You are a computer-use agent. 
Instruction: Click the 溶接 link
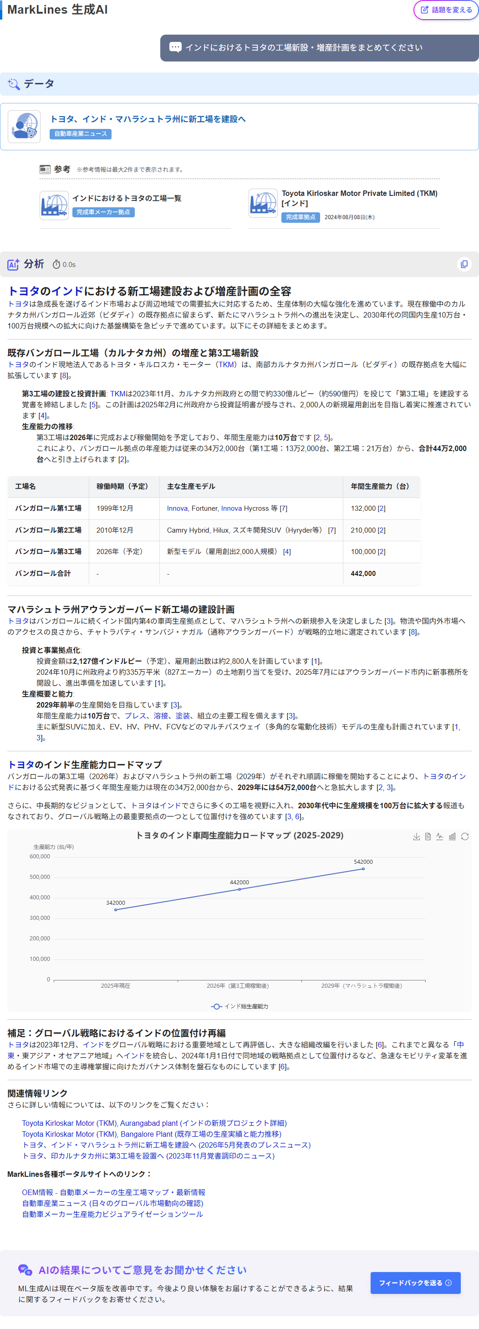161,716
